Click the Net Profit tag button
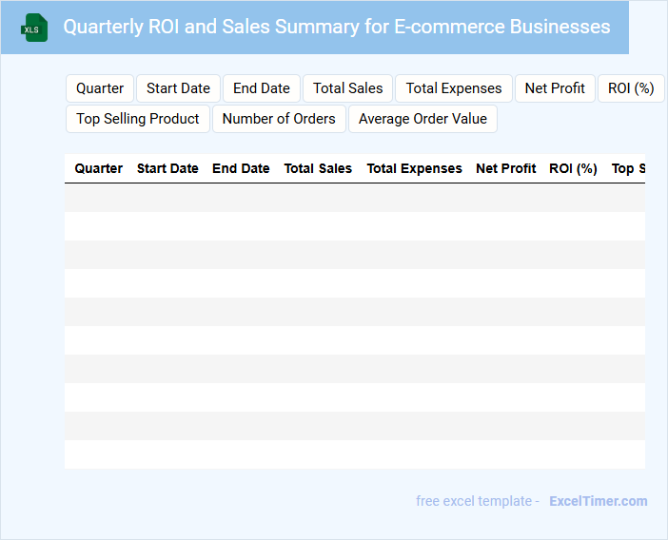668x540 pixels. tap(555, 88)
